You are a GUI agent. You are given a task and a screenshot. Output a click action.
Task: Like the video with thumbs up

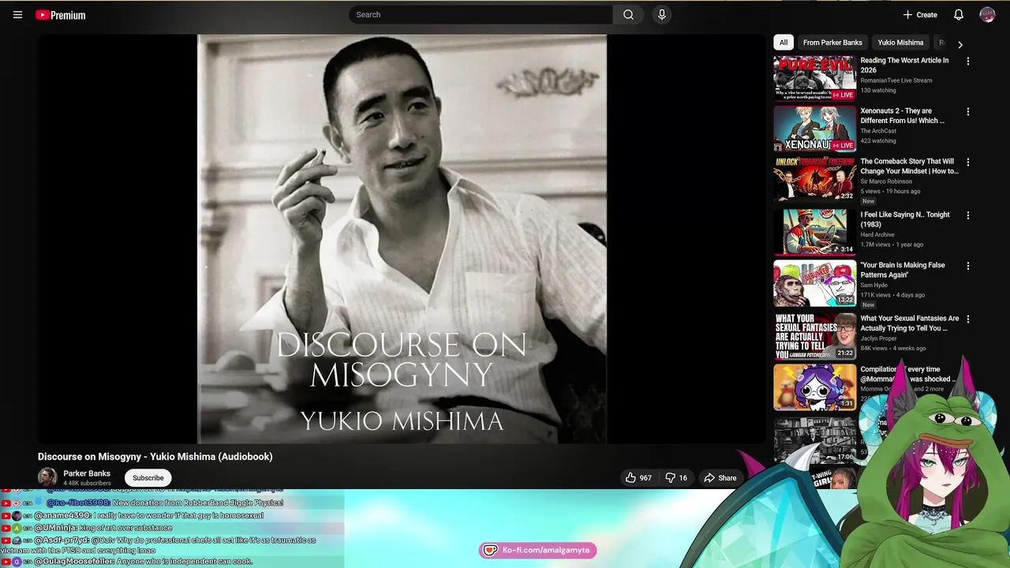[x=638, y=478]
